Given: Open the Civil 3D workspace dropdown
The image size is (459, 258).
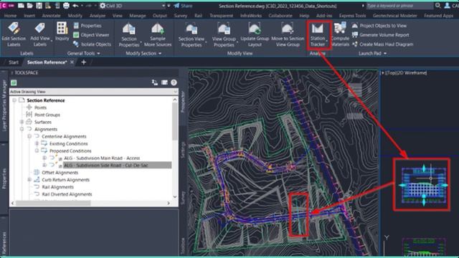Looking at the screenshot, I should click(x=132, y=6).
